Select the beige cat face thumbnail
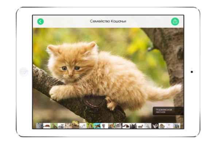This screenshot has height=146, width=217. coord(69,126)
